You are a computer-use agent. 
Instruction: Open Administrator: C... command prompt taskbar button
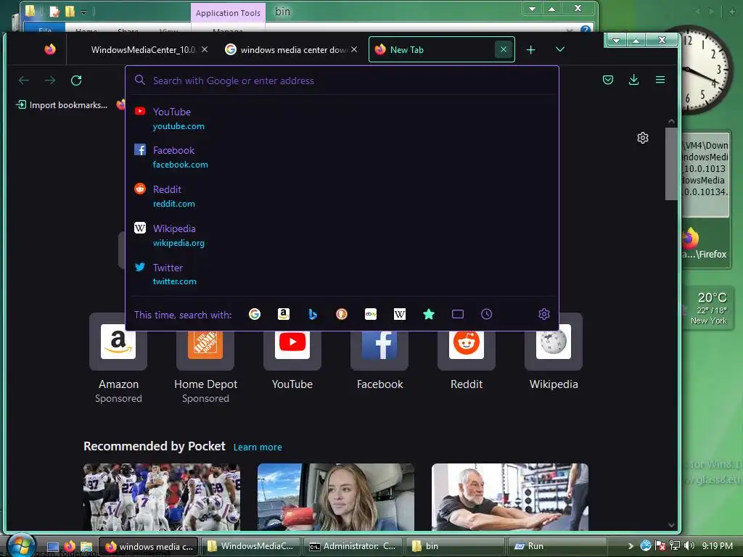tap(353, 546)
